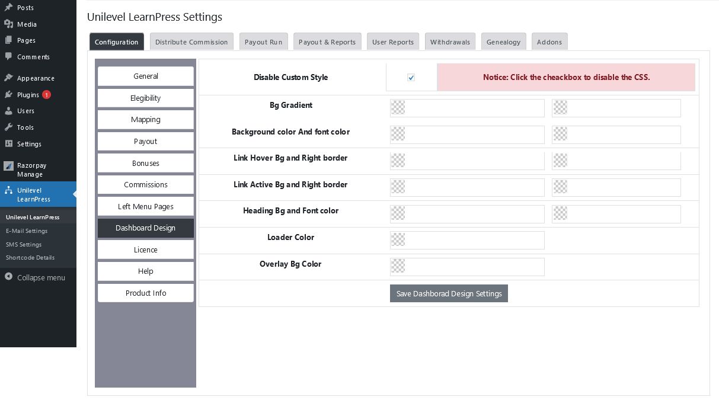Switch to the Payout Run tab

click(263, 42)
